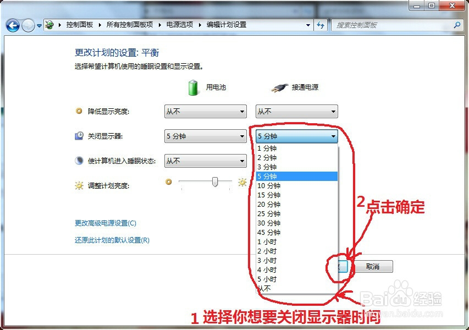Viewport: 469px width, 330px height.
Task: Minimize the window
Action: [417, 5]
